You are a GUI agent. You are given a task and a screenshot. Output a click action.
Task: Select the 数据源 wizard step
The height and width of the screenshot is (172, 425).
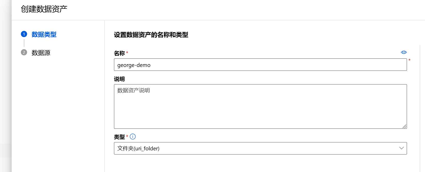(x=40, y=53)
